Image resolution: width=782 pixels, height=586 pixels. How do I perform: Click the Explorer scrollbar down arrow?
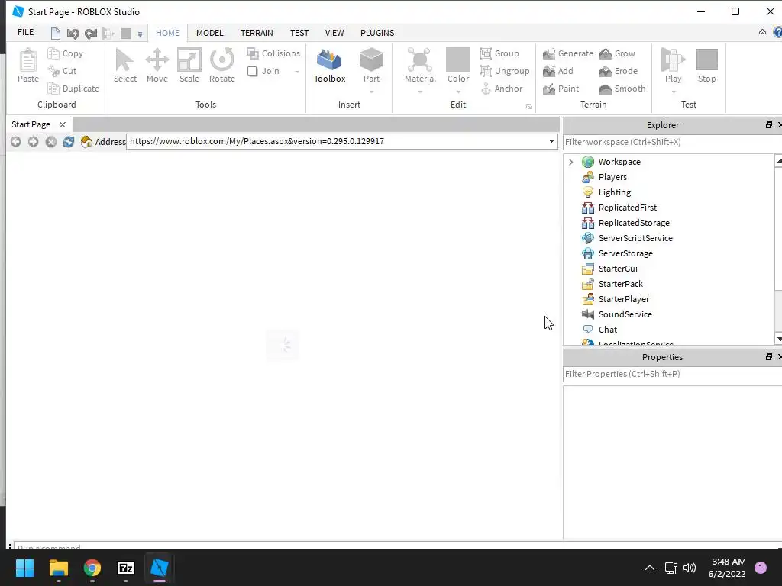(x=778, y=339)
